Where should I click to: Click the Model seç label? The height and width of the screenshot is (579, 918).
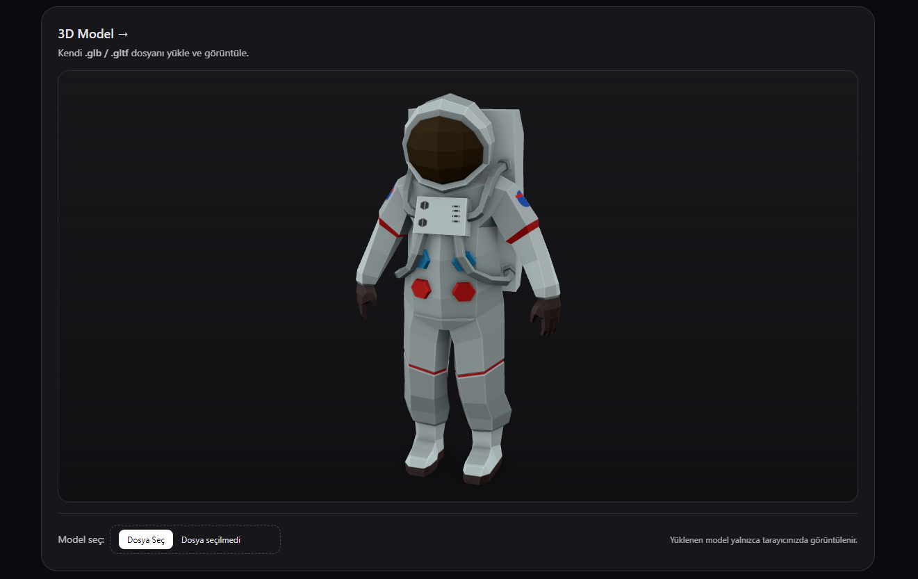point(81,540)
